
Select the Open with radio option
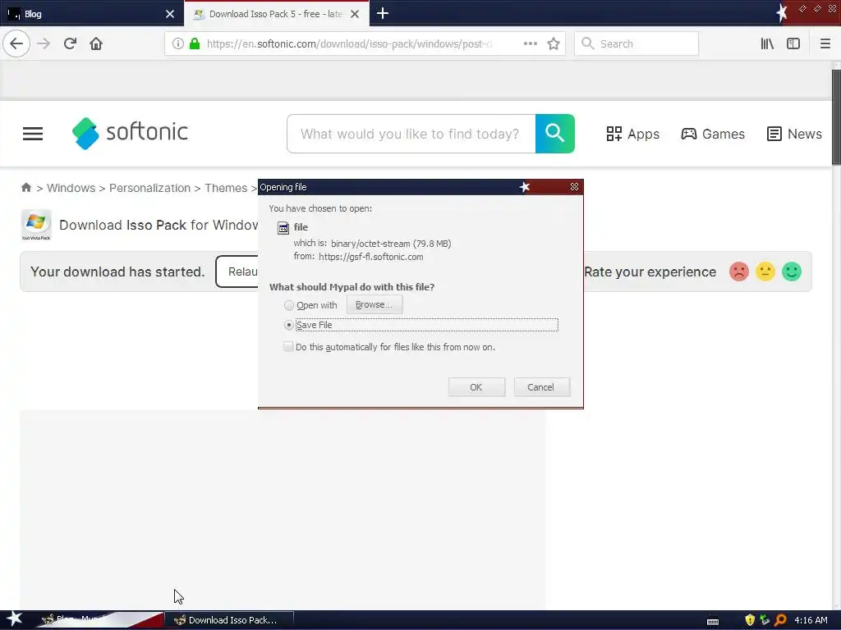coord(289,305)
